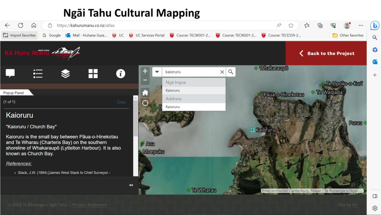Open the speech bubble popup panel icon
The width and height of the screenshot is (381, 215).
click(x=10, y=73)
